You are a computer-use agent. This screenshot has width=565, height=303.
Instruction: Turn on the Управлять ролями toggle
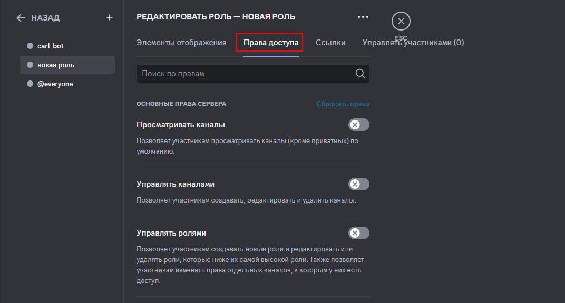tap(359, 233)
